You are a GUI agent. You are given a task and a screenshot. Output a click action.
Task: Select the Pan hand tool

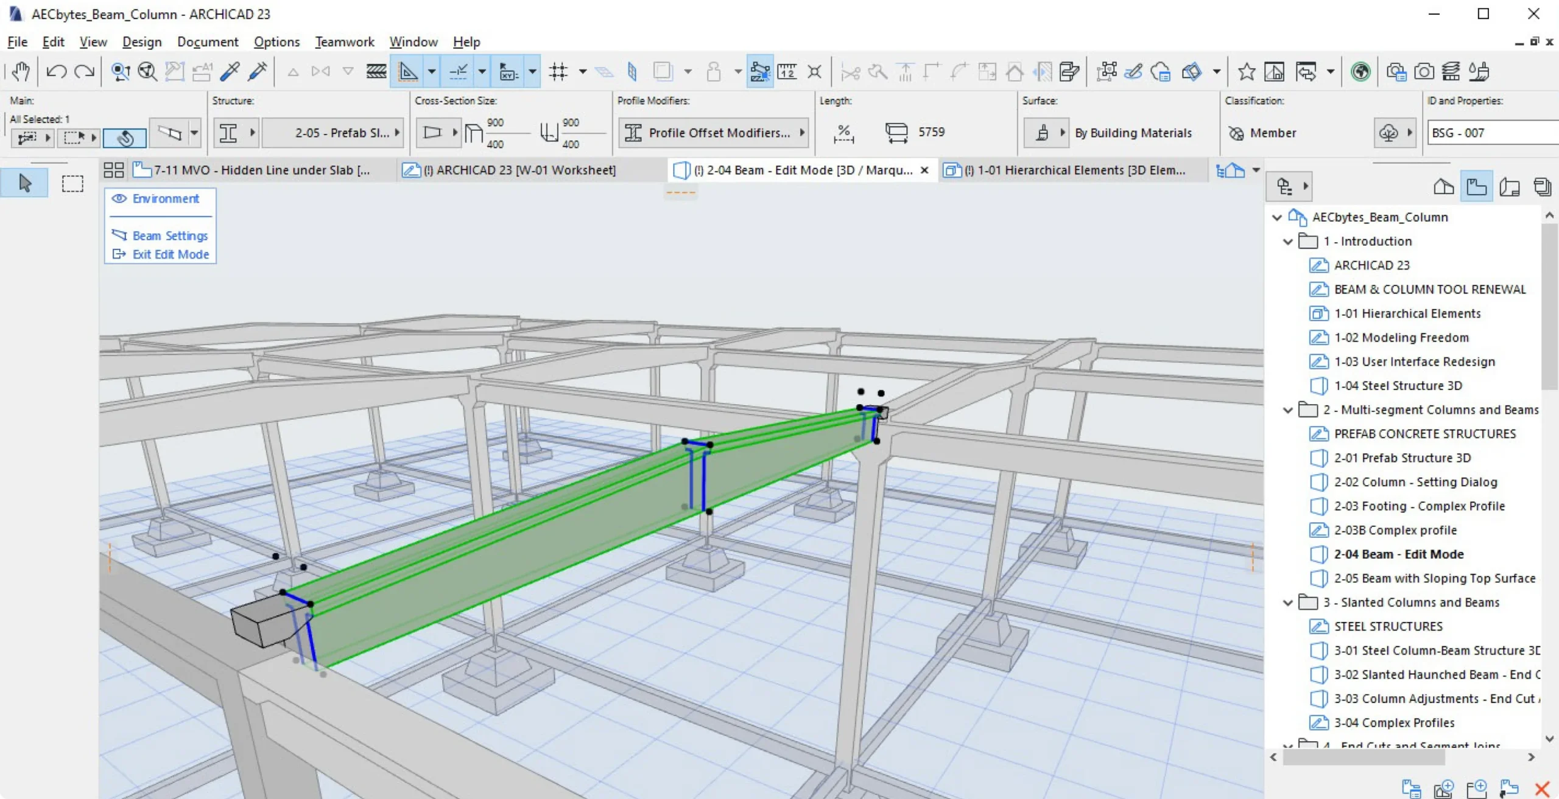point(21,72)
